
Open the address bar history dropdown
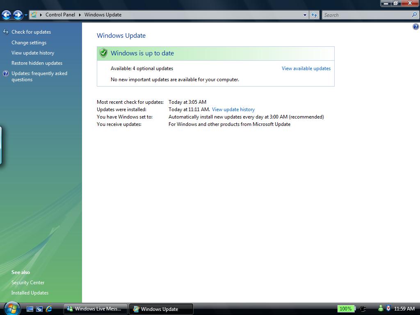[305, 15]
